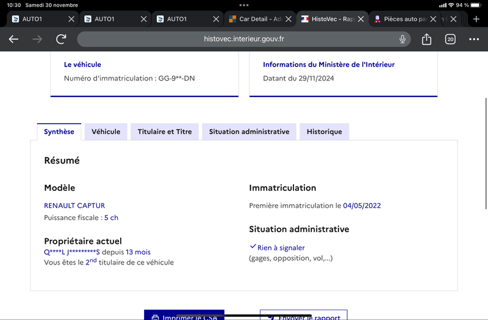
Task: Click Informations du Ministère de l'Intérieur heading
Action: pyautogui.click(x=329, y=65)
